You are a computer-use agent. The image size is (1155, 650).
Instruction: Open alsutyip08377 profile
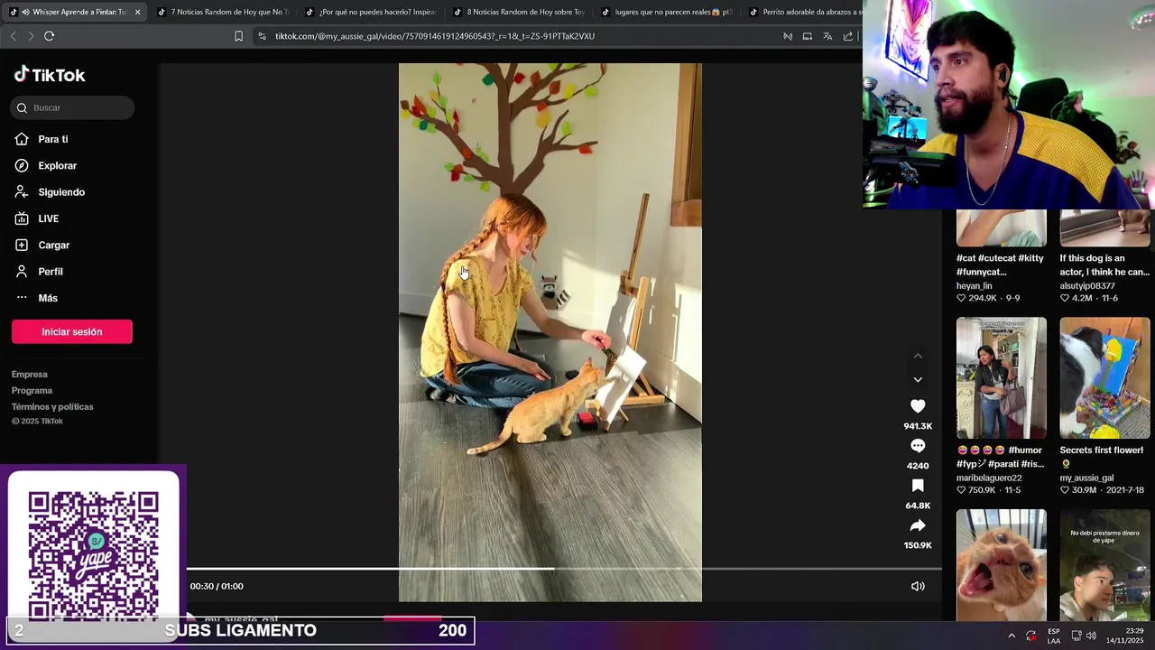1087,285
